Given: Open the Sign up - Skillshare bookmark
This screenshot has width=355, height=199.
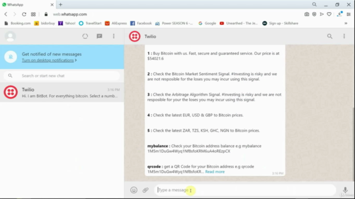Looking at the screenshot, I should [x=280, y=23].
